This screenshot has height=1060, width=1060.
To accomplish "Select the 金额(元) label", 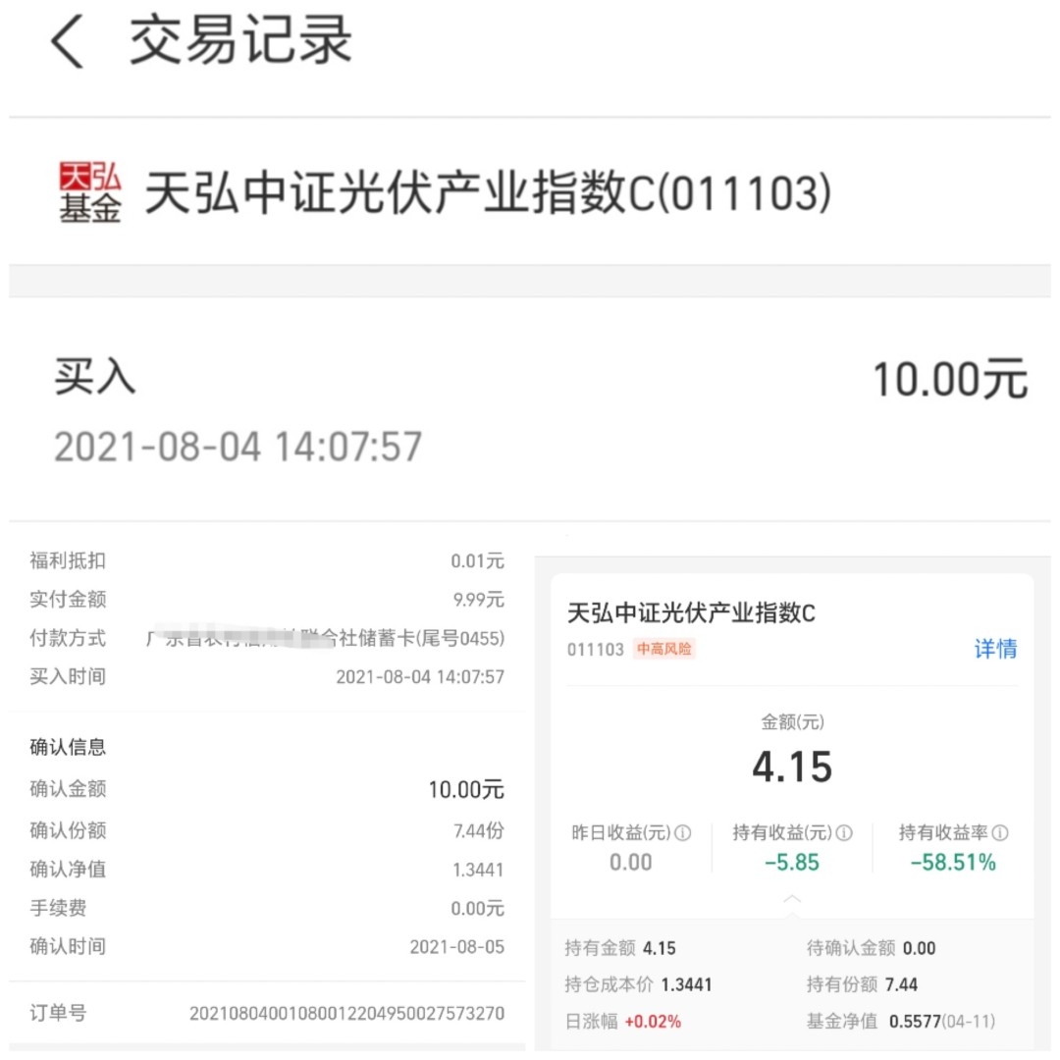I will pos(792,722).
